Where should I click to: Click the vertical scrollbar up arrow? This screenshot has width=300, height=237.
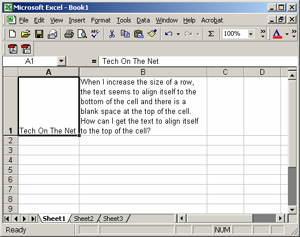tap(293, 75)
